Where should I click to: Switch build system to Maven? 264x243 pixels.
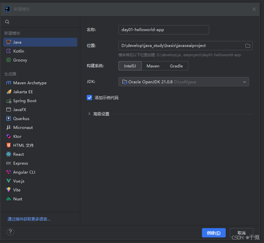[153, 66]
